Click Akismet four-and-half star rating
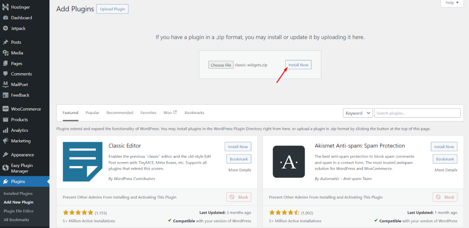This screenshot has width=469, height=228. pos(284,213)
